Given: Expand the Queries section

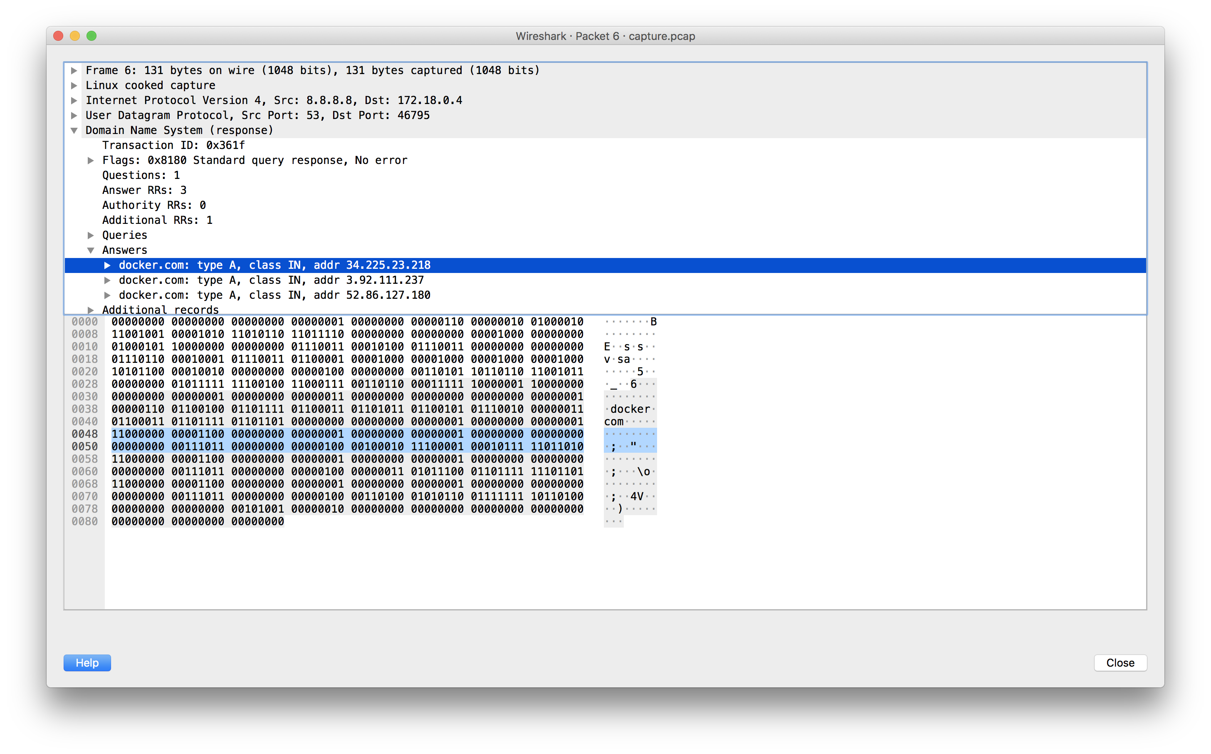Looking at the screenshot, I should coord(91,235).
